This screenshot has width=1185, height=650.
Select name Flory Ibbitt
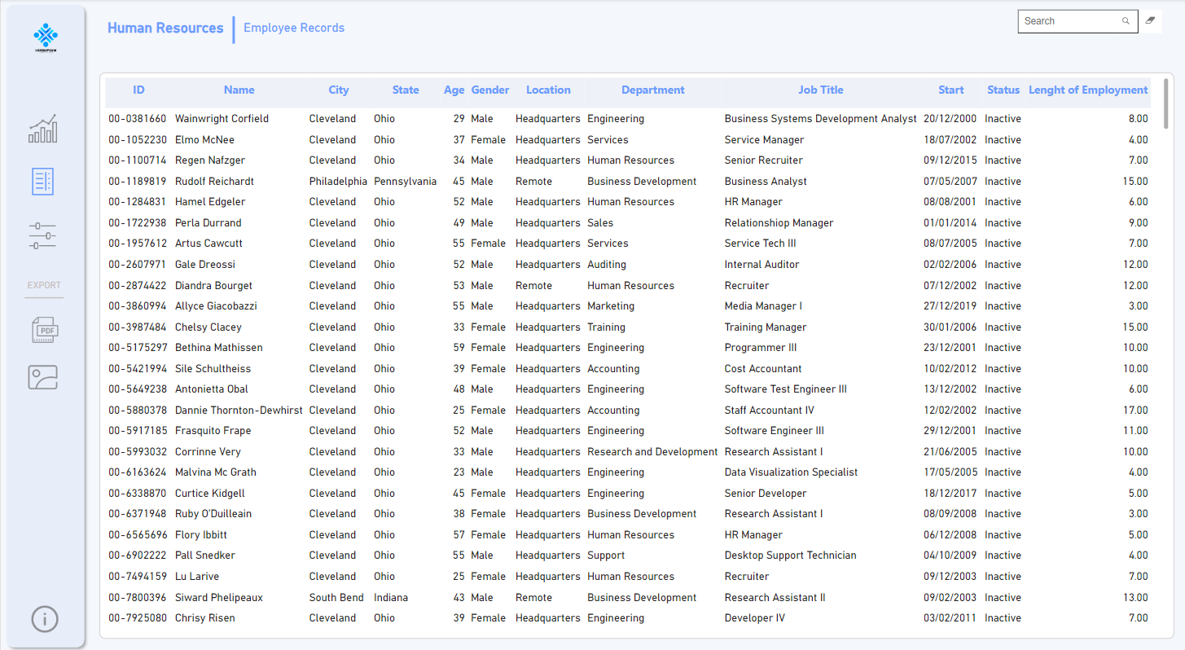click(x=201, y=535)
